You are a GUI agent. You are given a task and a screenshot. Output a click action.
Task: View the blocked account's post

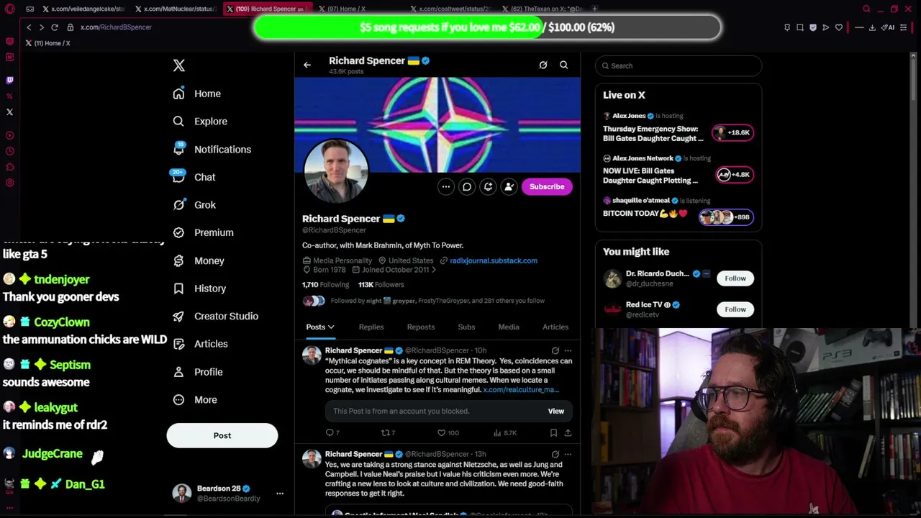[556, 412]
